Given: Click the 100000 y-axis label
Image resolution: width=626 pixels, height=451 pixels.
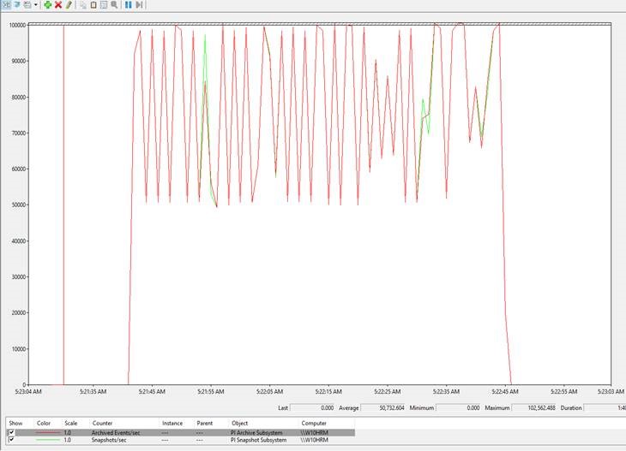Looking at the screenshot, I should coord(17,25).
